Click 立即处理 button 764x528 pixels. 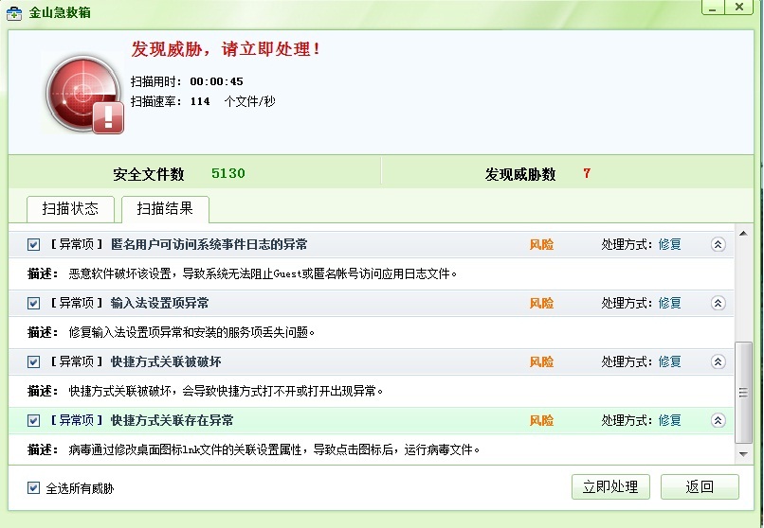610,486
